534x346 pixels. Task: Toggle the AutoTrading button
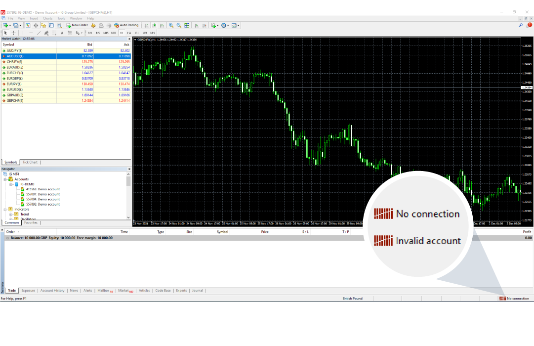tap(126, 25)
